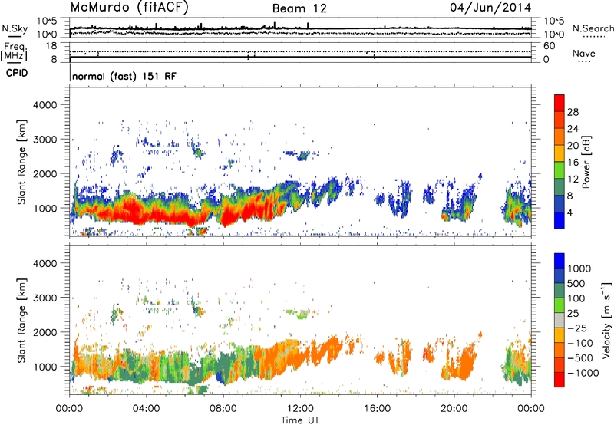This screenshot has height=425, width=614.
Task: Click the Velocity [m s-1] colorbar title
Action: 606,320
